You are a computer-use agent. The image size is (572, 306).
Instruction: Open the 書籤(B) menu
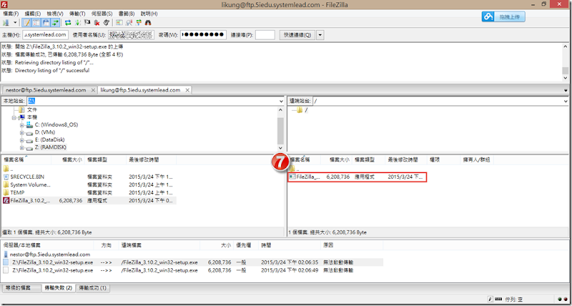point(127,14)
